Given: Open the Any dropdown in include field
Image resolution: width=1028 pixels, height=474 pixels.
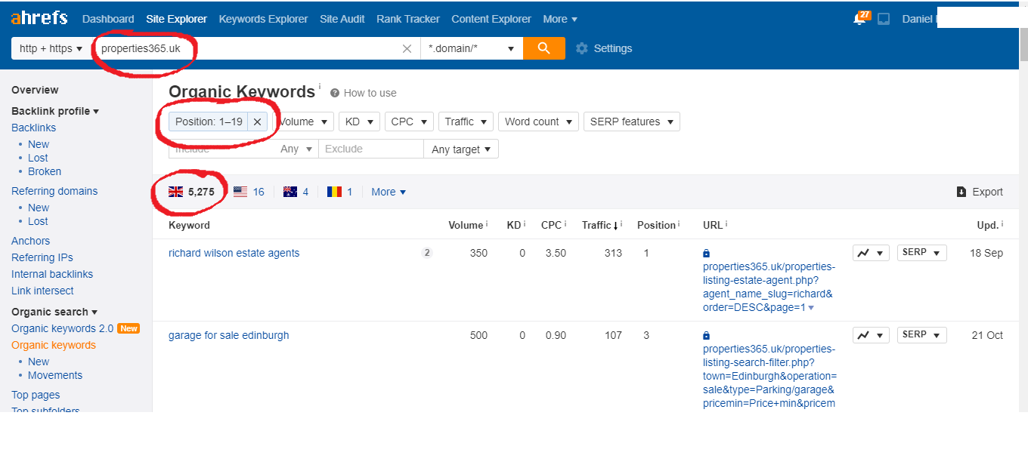Looking at the screenshot, I should click(296, 149).
